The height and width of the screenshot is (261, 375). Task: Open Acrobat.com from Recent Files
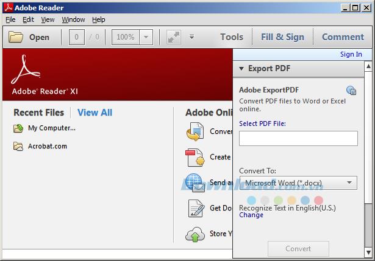point(47,146)
